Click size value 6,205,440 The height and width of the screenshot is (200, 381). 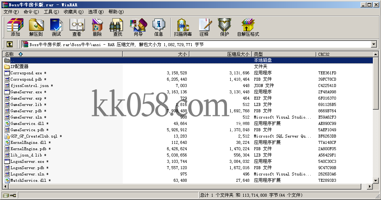click(177, 79)
